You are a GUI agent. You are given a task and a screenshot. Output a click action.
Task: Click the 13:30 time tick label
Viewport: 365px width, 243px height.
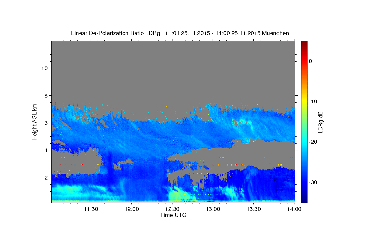click(254, 209)
